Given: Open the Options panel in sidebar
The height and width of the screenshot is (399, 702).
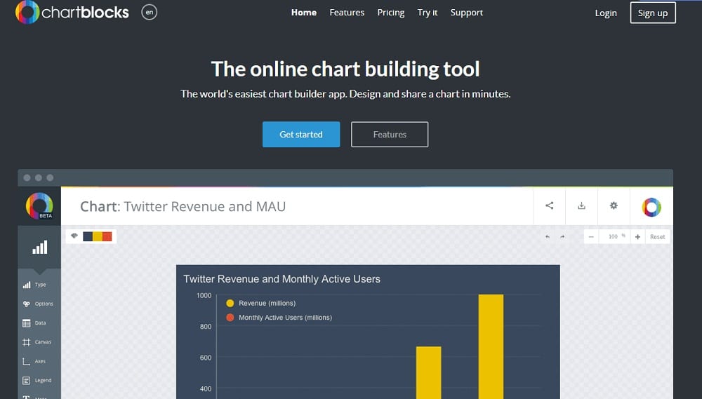Looking at the screenshot, I should pos(38,304).
